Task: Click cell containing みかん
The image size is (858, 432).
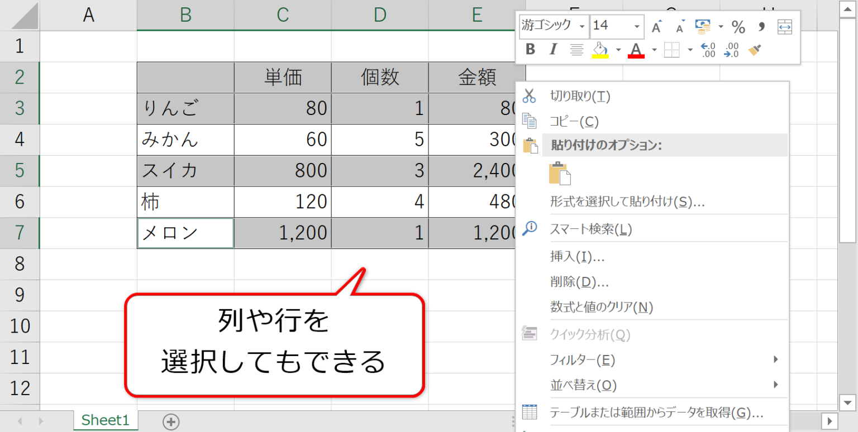Action: [185, 140]
